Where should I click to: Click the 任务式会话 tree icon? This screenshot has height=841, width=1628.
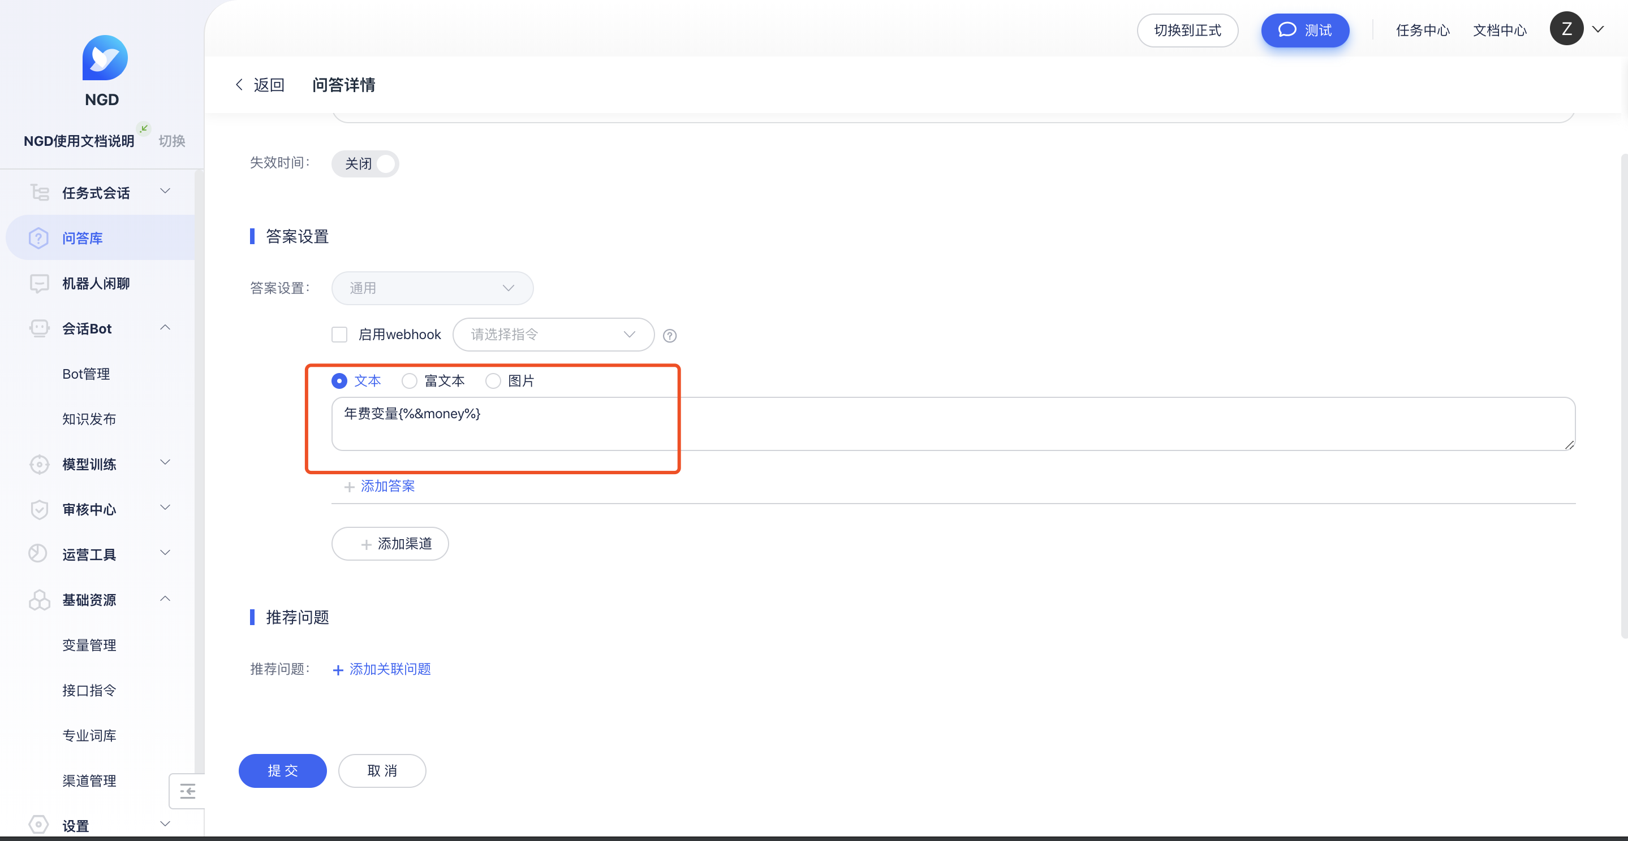point(39,193)
